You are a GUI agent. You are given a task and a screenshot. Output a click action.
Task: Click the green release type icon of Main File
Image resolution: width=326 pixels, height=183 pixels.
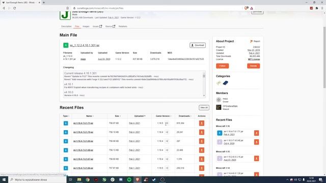66,45
